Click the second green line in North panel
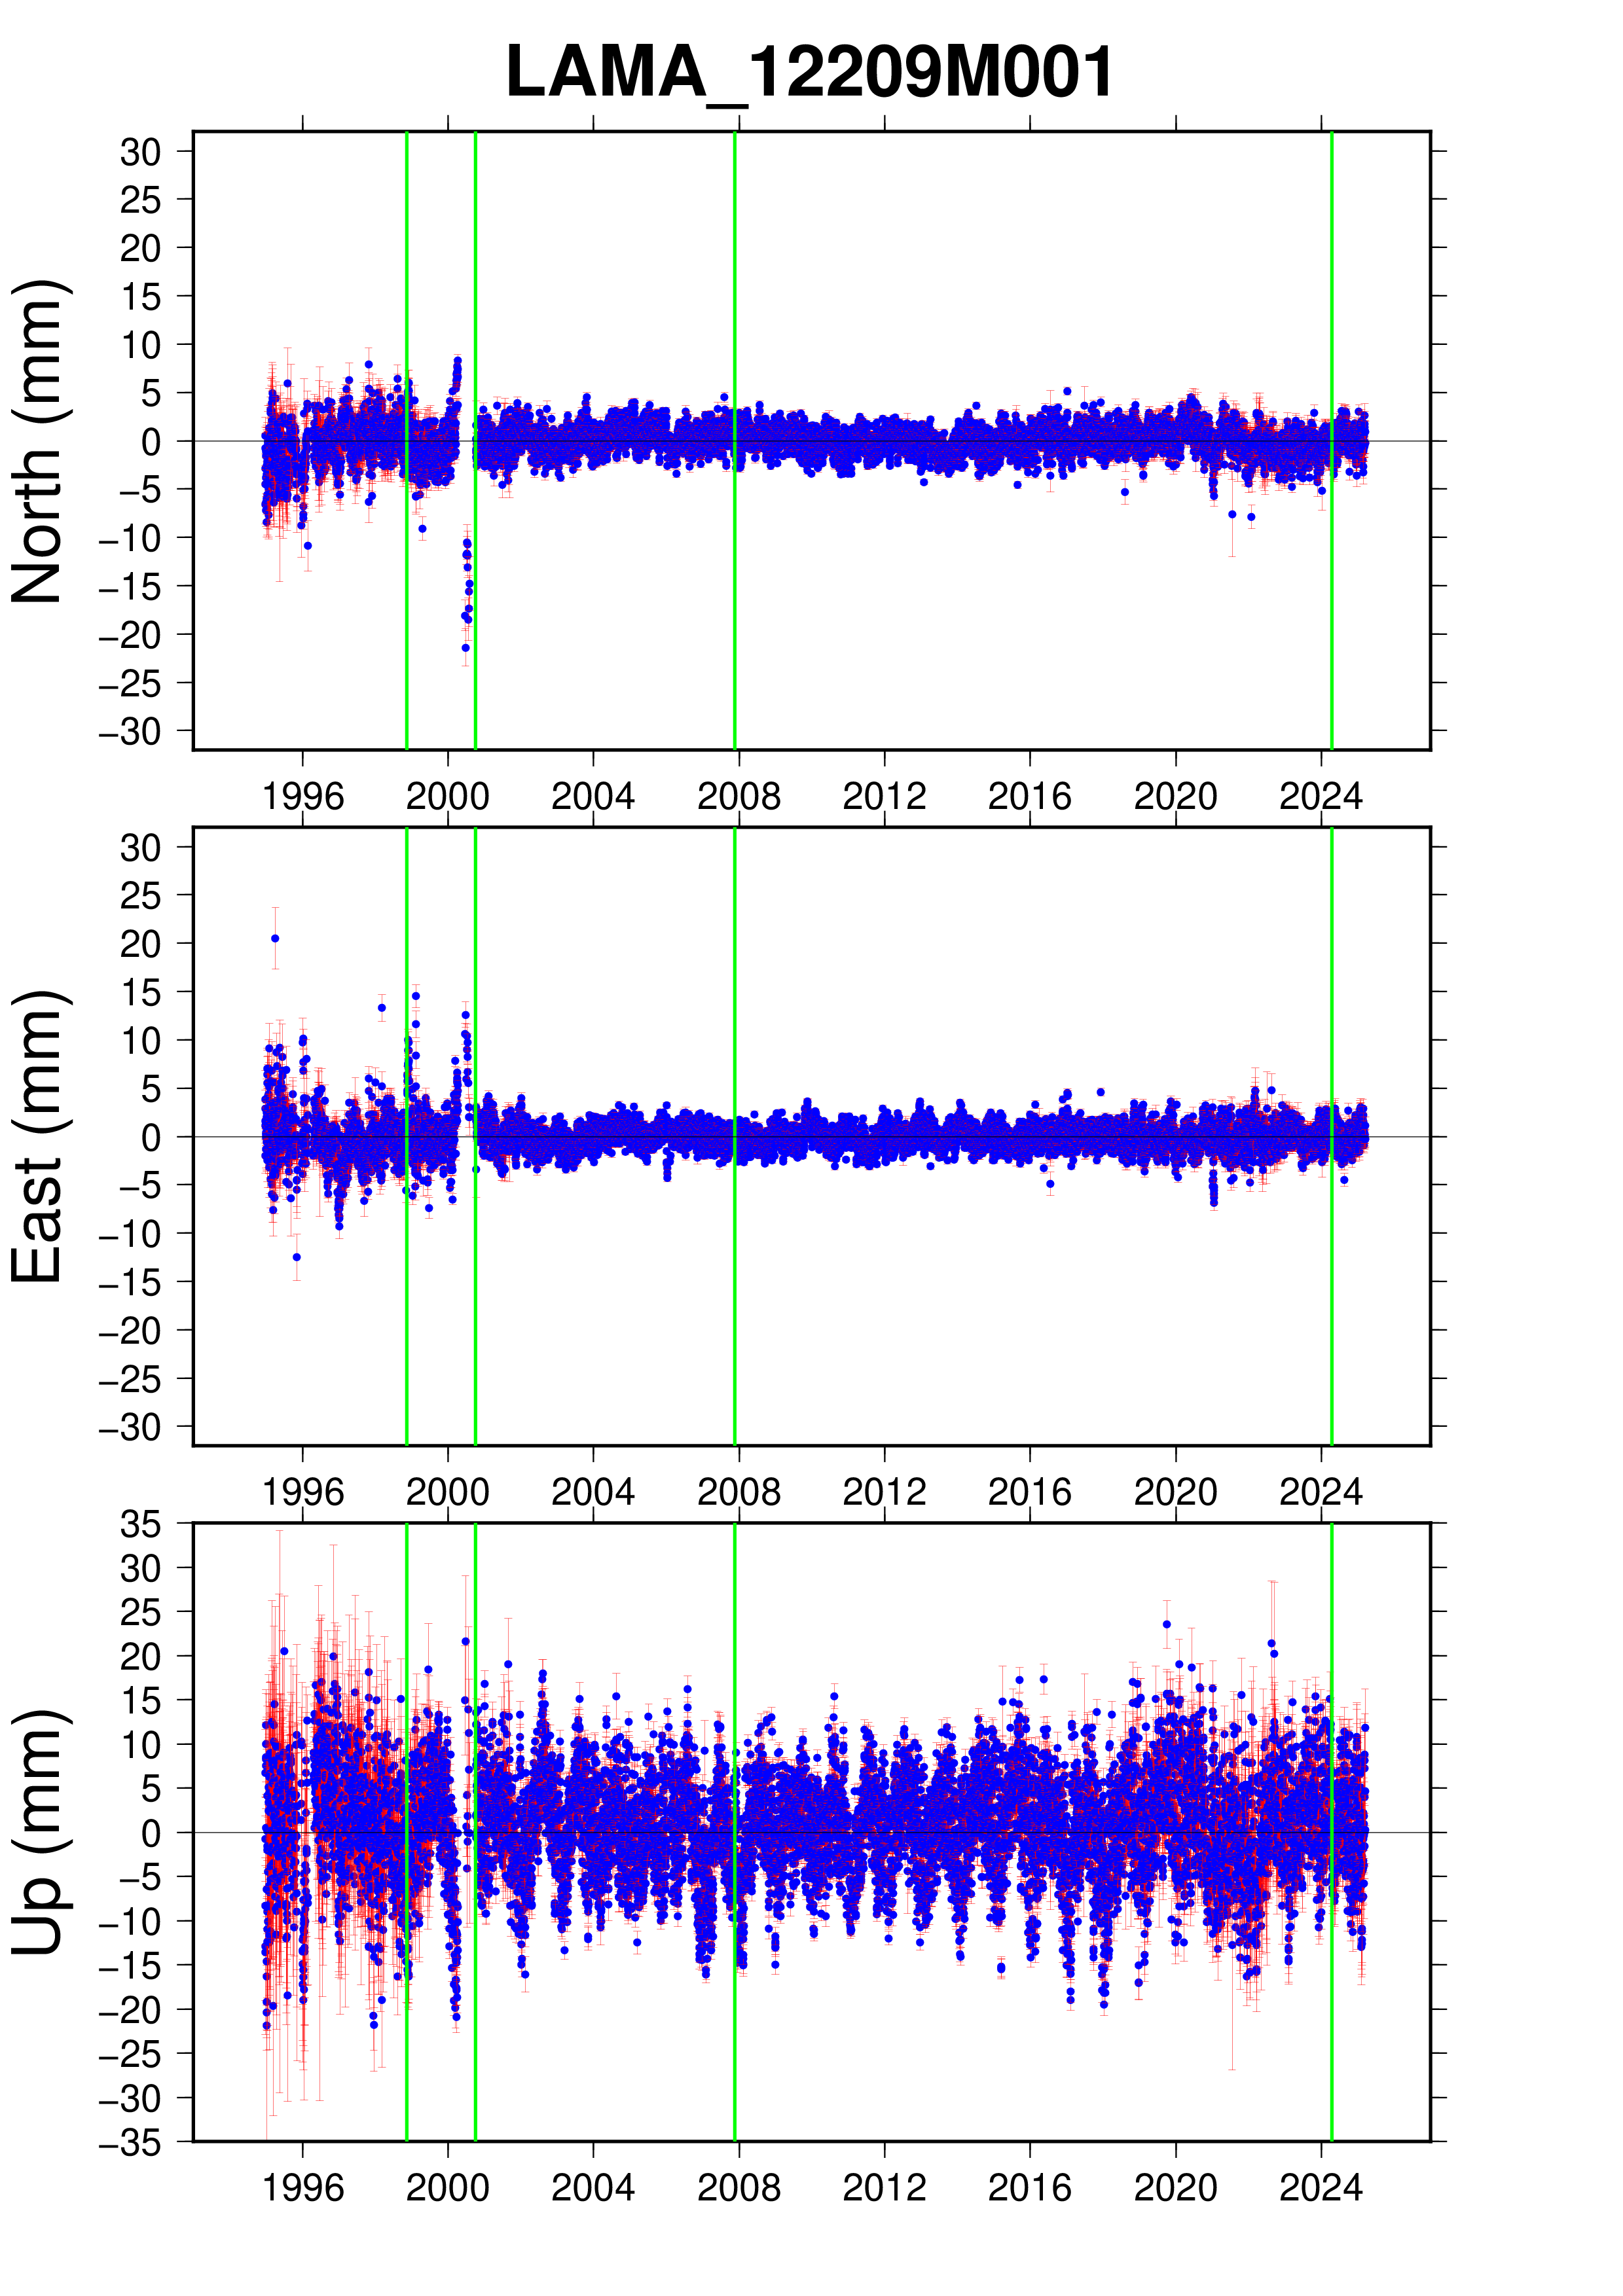Viewport: 1623px width, 2296px height. (475, 250)
